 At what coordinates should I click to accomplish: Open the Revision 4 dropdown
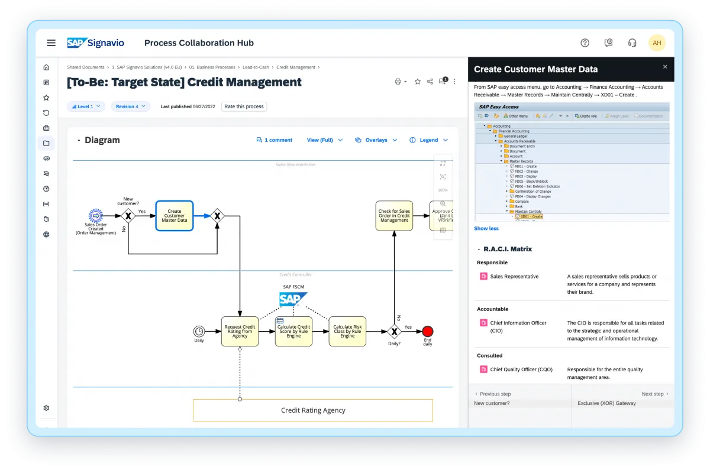[130, 106]
